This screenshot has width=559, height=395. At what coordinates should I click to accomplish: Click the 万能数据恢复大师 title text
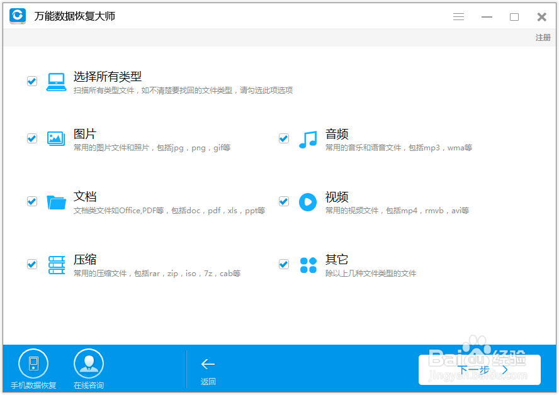[x=73, y=16]
